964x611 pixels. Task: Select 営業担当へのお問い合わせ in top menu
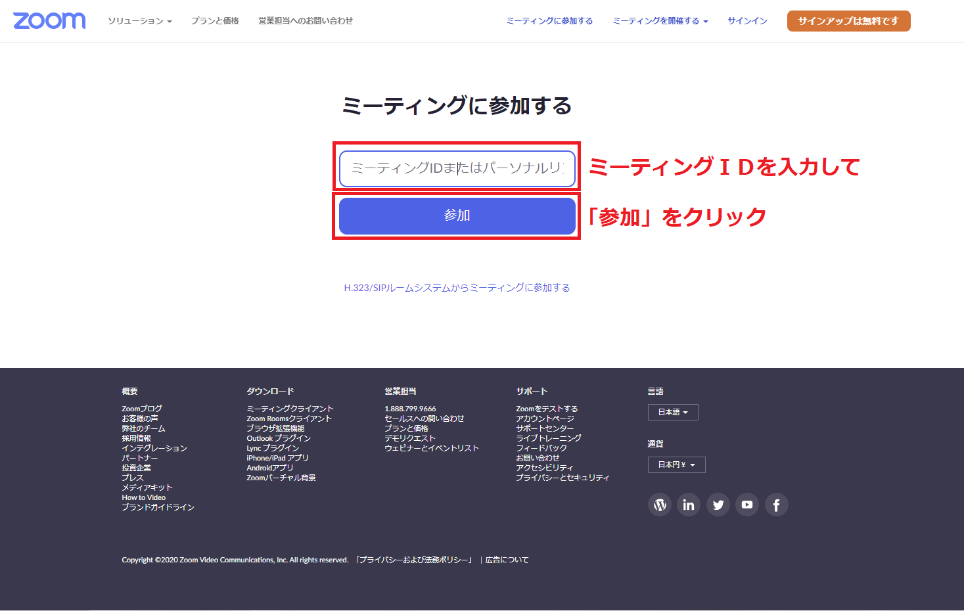pyautogui.click(x=306, y=21)
